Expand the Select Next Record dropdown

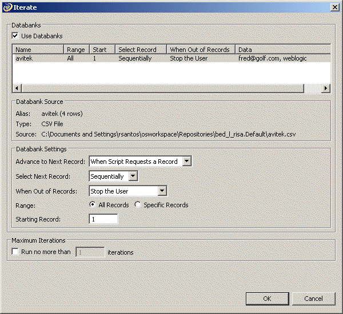[133, 176]
